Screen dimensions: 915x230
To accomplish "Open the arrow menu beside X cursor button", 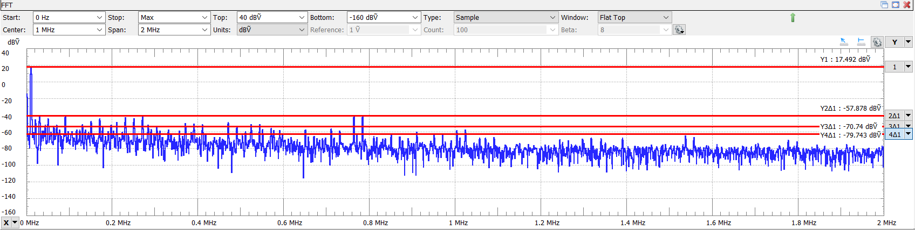I will [x=15, y=222].
